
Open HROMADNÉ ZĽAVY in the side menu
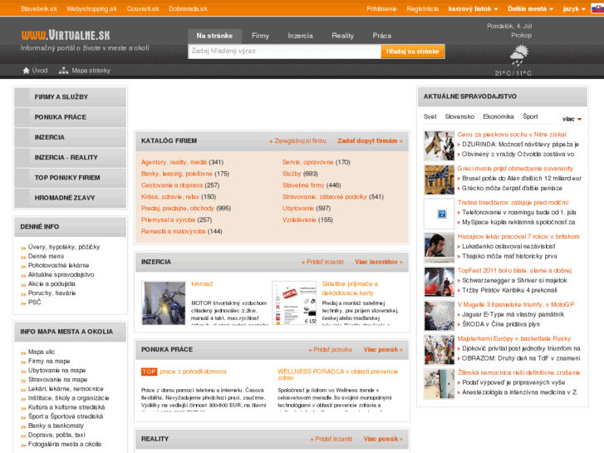tap(70, 198)
